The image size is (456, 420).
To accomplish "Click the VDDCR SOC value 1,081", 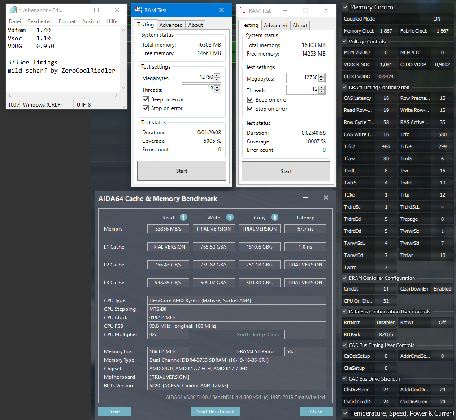I will click(386, 64).
